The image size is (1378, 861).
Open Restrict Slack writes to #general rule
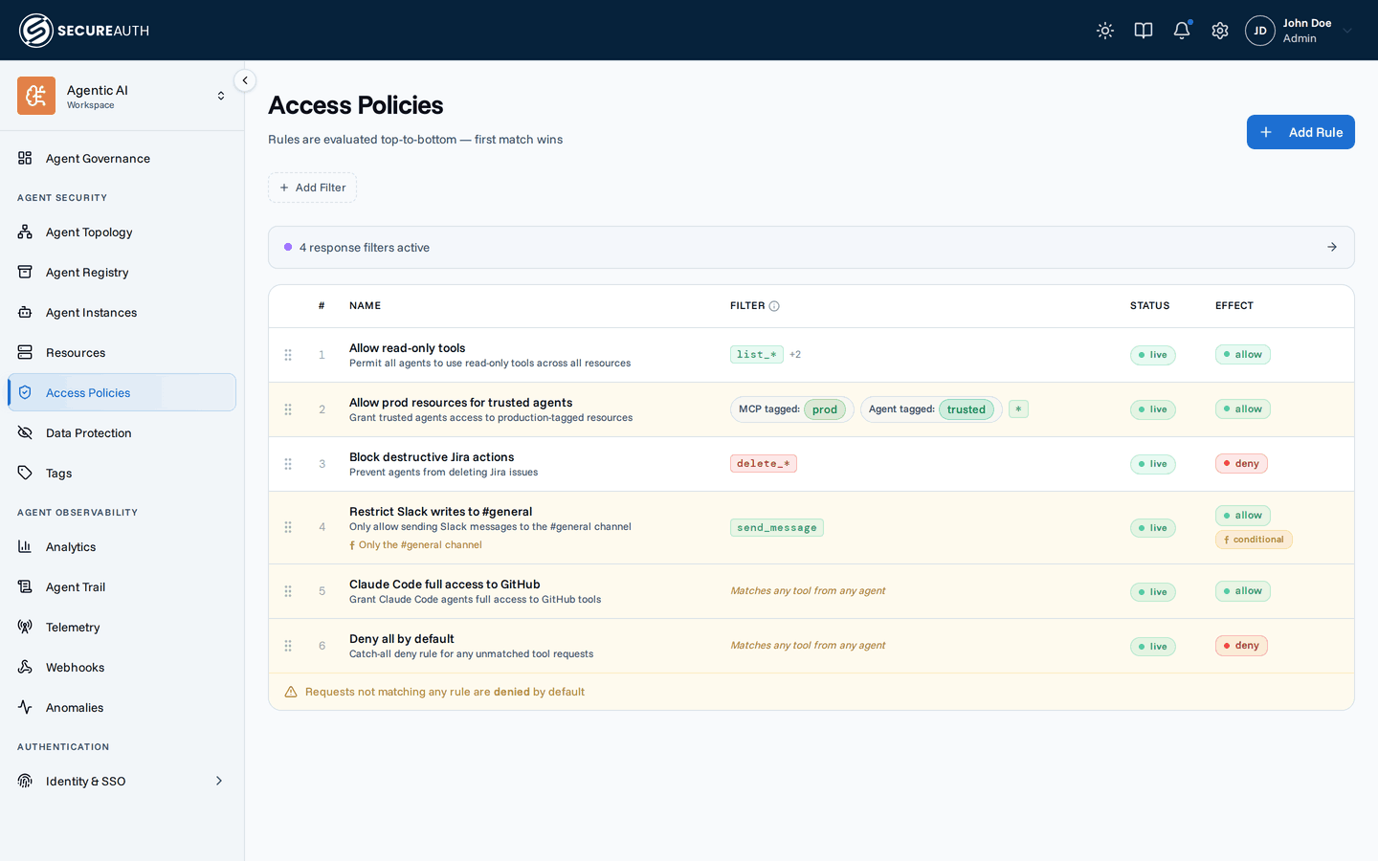tap(440, 512)
